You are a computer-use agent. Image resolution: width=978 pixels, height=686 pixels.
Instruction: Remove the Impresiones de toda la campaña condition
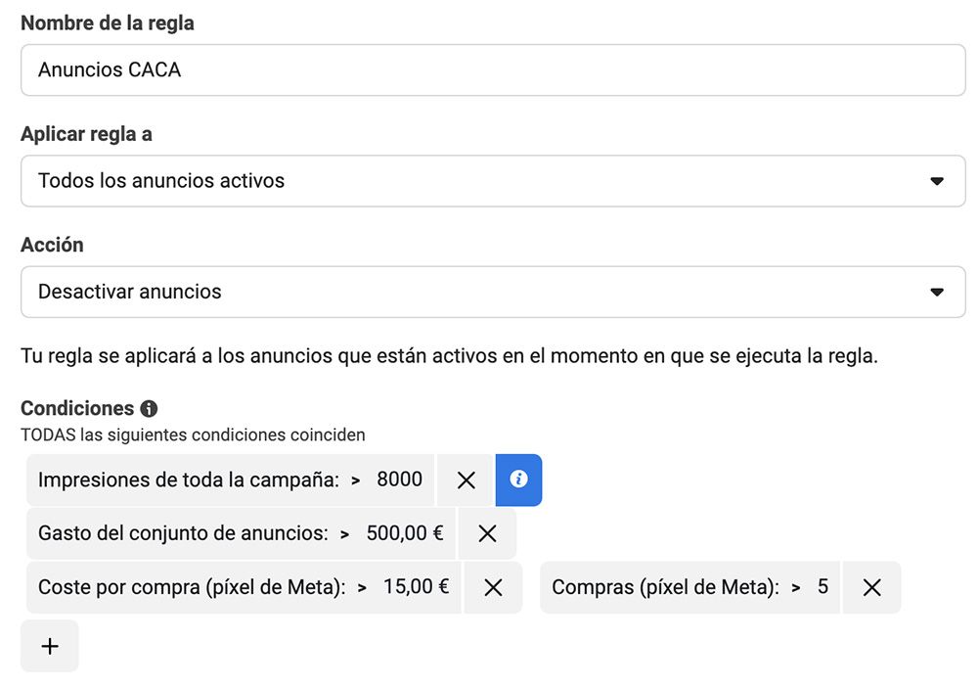tap(465, 480)
